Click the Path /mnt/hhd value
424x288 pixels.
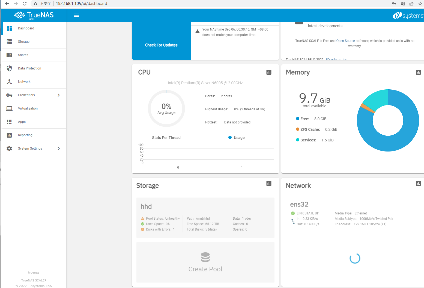coord(203,219)
